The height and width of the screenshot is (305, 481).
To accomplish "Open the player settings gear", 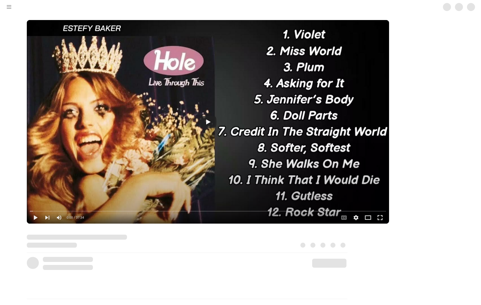I will (356, 218).
